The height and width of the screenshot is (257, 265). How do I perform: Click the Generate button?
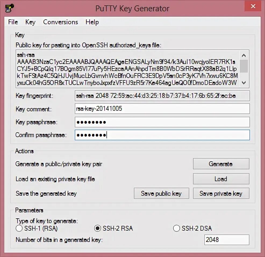tap(221, 164)
